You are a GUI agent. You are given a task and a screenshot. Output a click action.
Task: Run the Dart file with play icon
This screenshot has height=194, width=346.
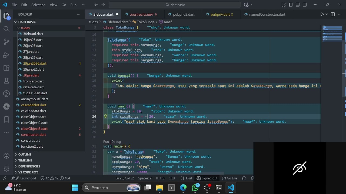point(322,14)
